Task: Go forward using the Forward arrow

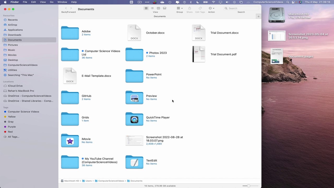Action: (71, 8)
